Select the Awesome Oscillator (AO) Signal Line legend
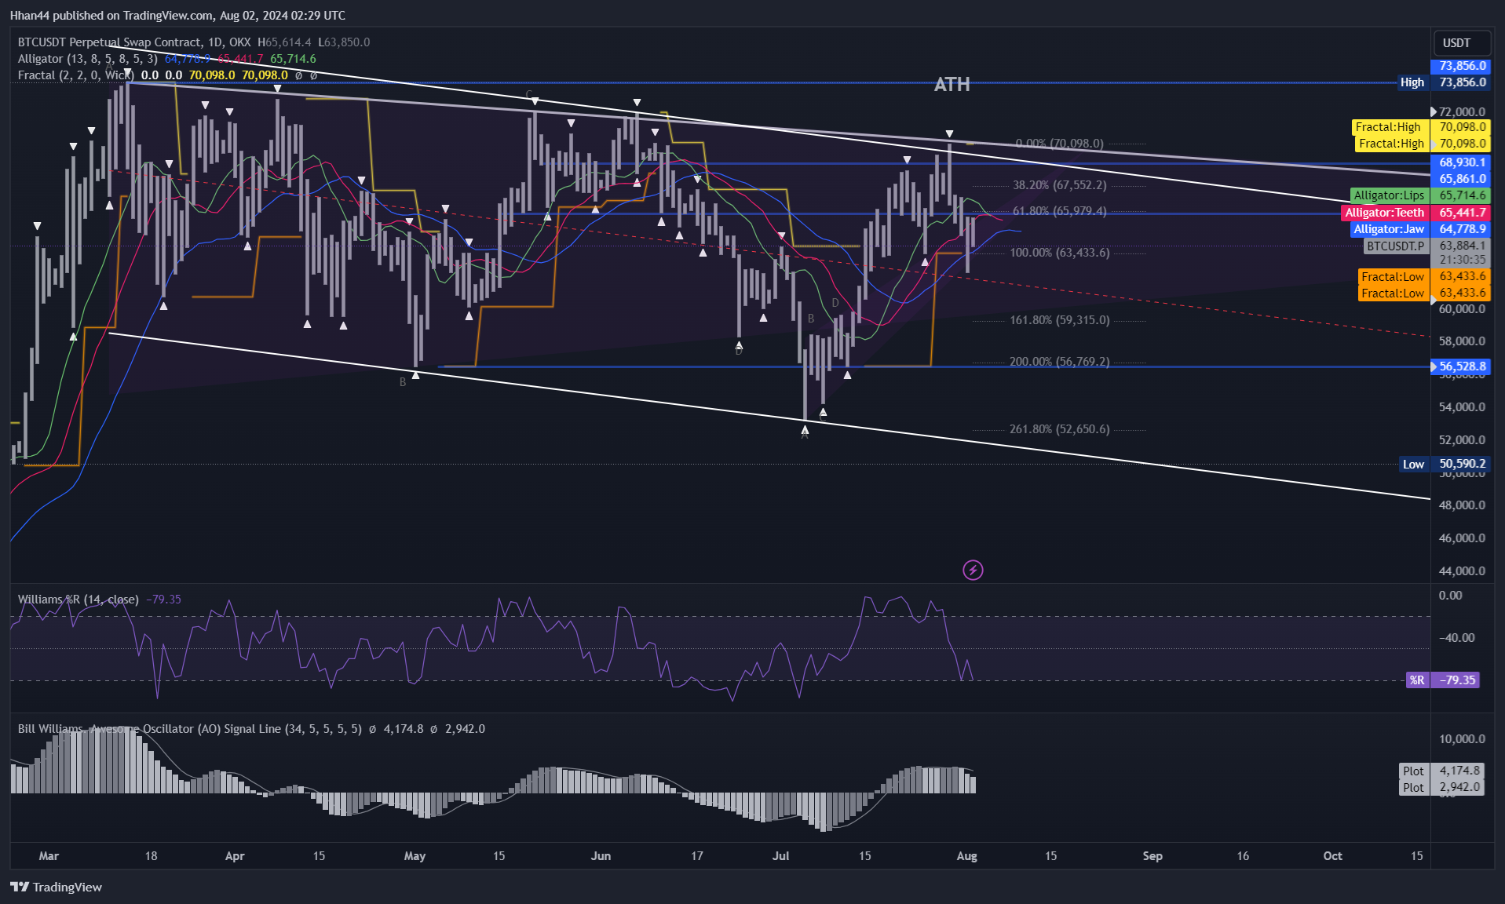Viewport: 1505px width, 904px height. (190, 729)
